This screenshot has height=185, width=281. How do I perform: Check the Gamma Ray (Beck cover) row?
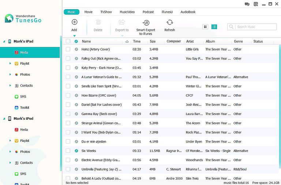68,114
